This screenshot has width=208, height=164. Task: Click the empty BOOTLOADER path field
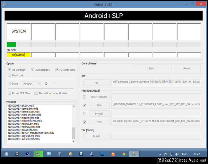(x=156, y=97)
